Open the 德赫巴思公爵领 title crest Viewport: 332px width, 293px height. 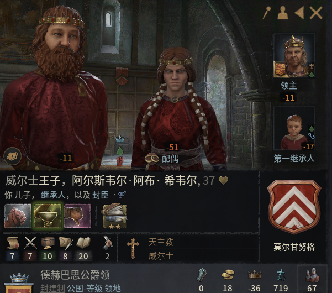[x=19, y=283]
